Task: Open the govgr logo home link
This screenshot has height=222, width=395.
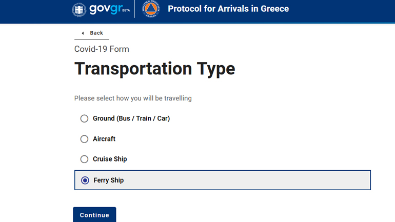Action: [x=106, y=9]
